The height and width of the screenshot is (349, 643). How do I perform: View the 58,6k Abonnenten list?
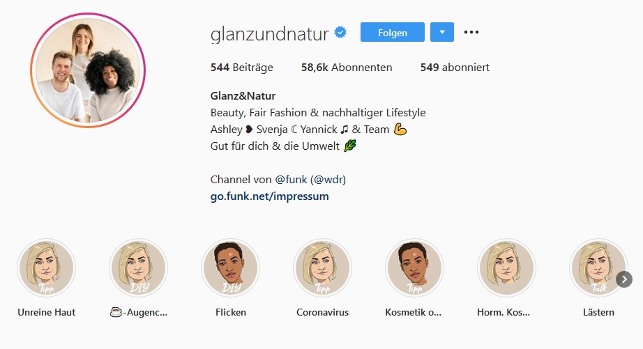(347, 67)
